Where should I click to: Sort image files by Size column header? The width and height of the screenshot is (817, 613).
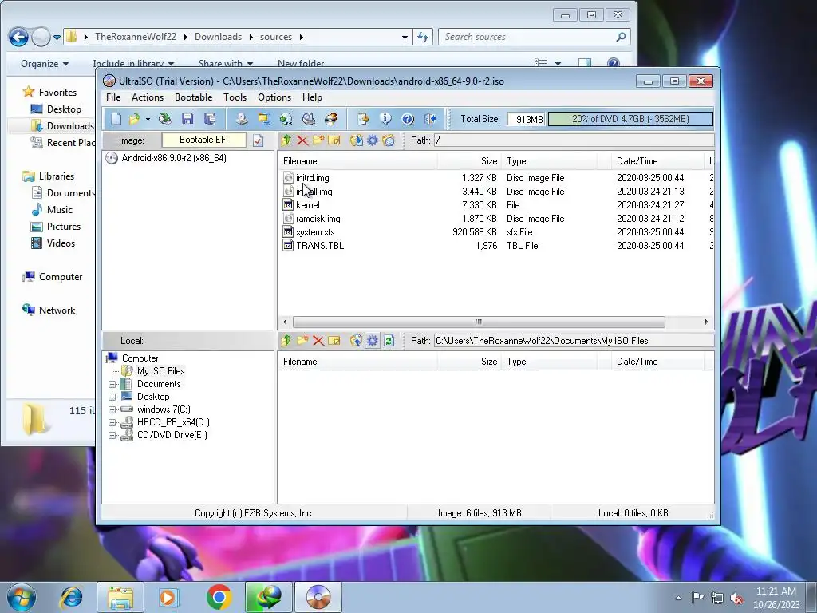[x=468, y=161]
